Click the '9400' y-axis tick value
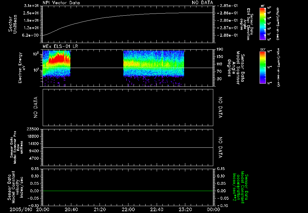The height and width of the screenshot is (213, 308). click(x=34, y=151)
